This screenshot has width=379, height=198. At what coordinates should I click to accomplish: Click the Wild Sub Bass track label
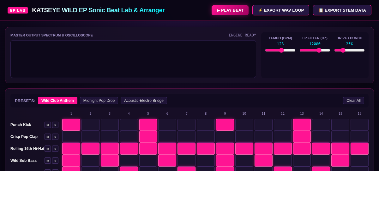click(24, 161)
